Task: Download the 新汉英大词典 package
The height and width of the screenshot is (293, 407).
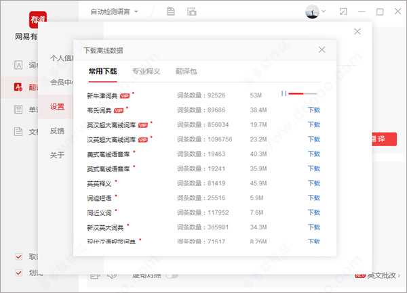Action: [x=314, y=227]
